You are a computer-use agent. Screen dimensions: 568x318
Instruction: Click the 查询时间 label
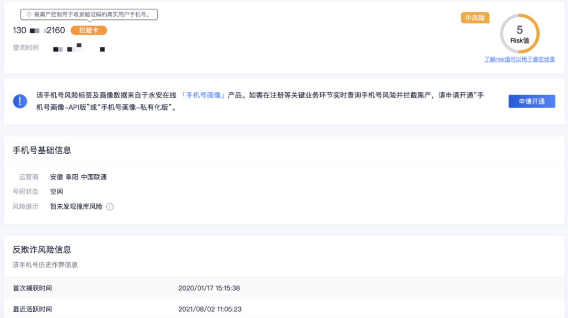click(26, 48)
